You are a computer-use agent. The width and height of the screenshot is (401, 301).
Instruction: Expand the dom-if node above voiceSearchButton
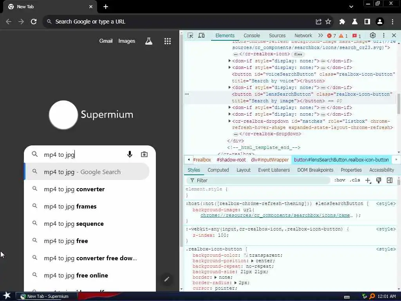pyautogui.click(x=229, y=67)
